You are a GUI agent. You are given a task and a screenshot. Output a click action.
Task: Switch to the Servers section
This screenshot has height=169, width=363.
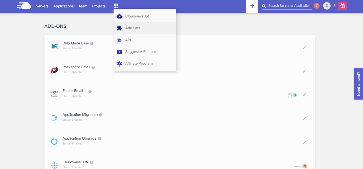[42, 6]
